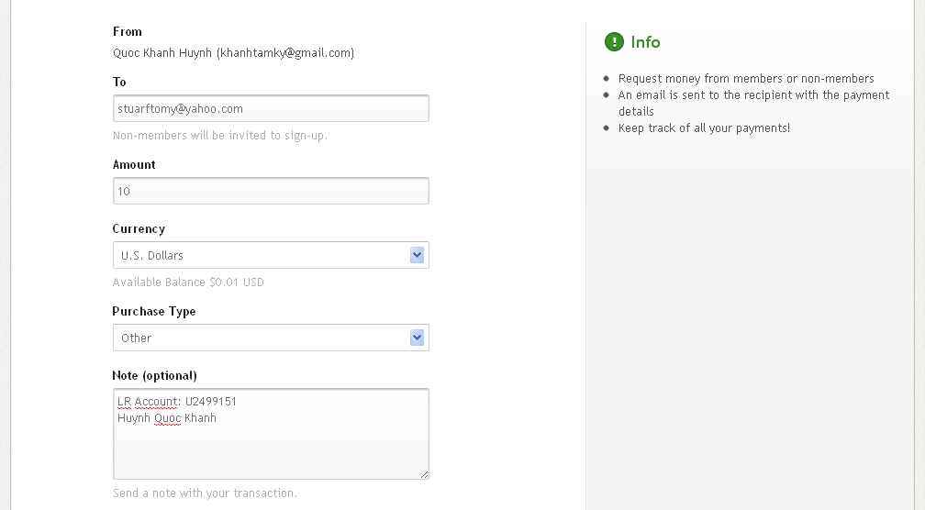Click the sender email khanhtamky@gmail.com text
Image resolution: width=925 pixels, height=510 pixels.
point(285,53)
